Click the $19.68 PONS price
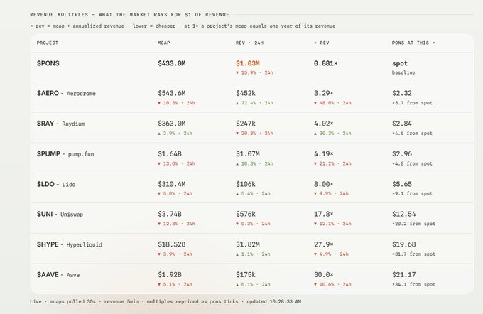The width and height of the screenshot is (483, 314). coord(404,244)
